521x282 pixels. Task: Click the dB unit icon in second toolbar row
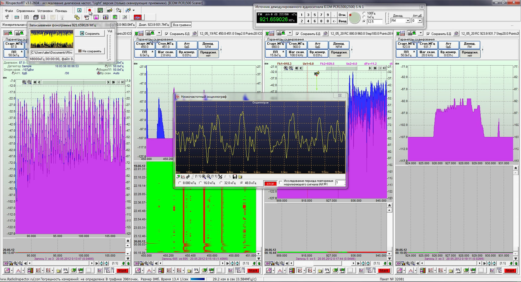click(x=7, y=17)
